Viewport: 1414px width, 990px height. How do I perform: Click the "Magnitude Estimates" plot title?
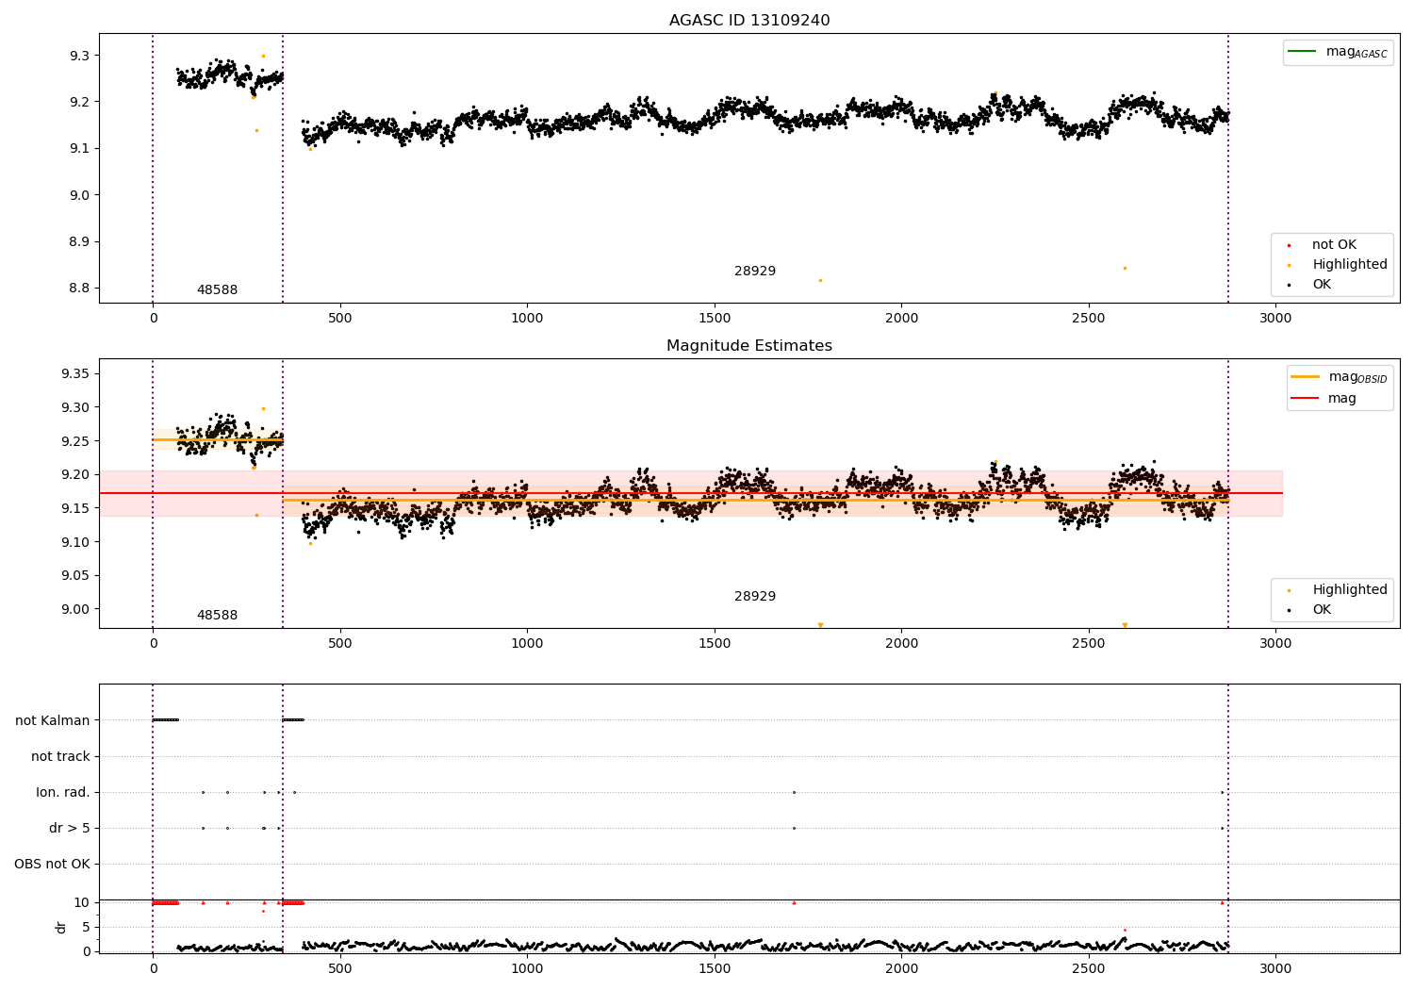click(x=749, y=346)
